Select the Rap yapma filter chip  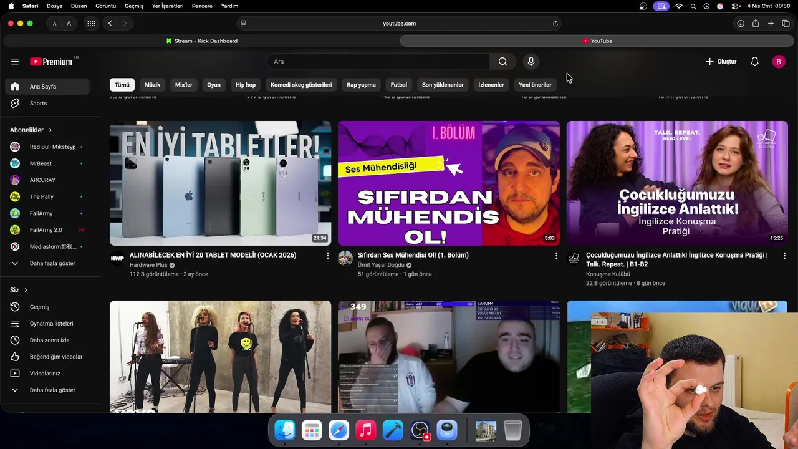[361, 85]
